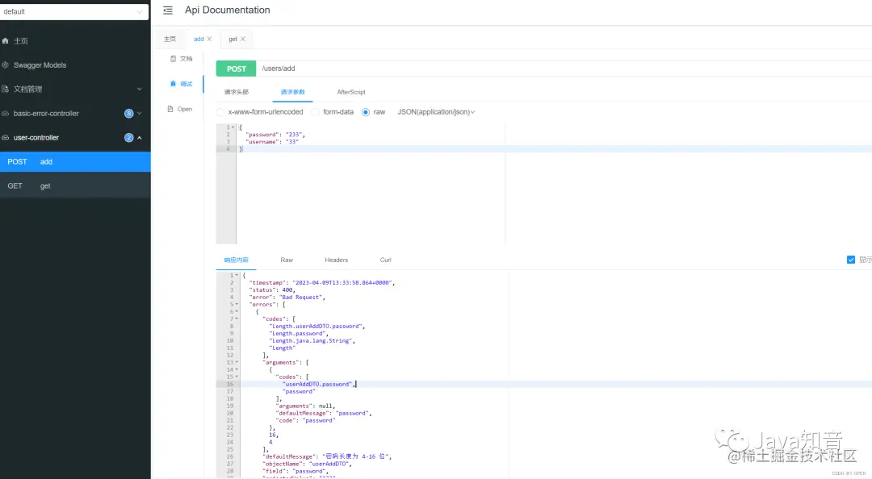
Task: Click the Swagger Models icon
Action: (5, 65)
